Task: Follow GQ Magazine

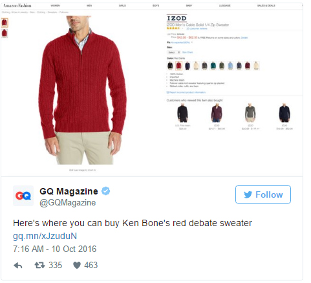Action: point(263,194)
